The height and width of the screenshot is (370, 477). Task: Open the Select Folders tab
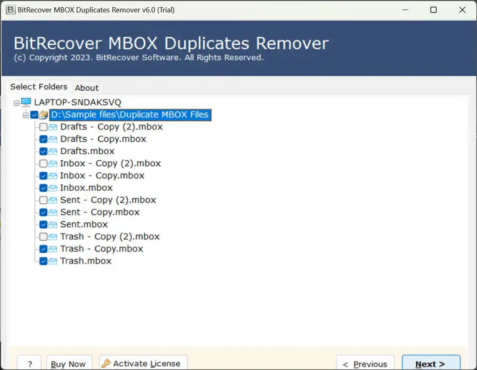click(39, 87)
